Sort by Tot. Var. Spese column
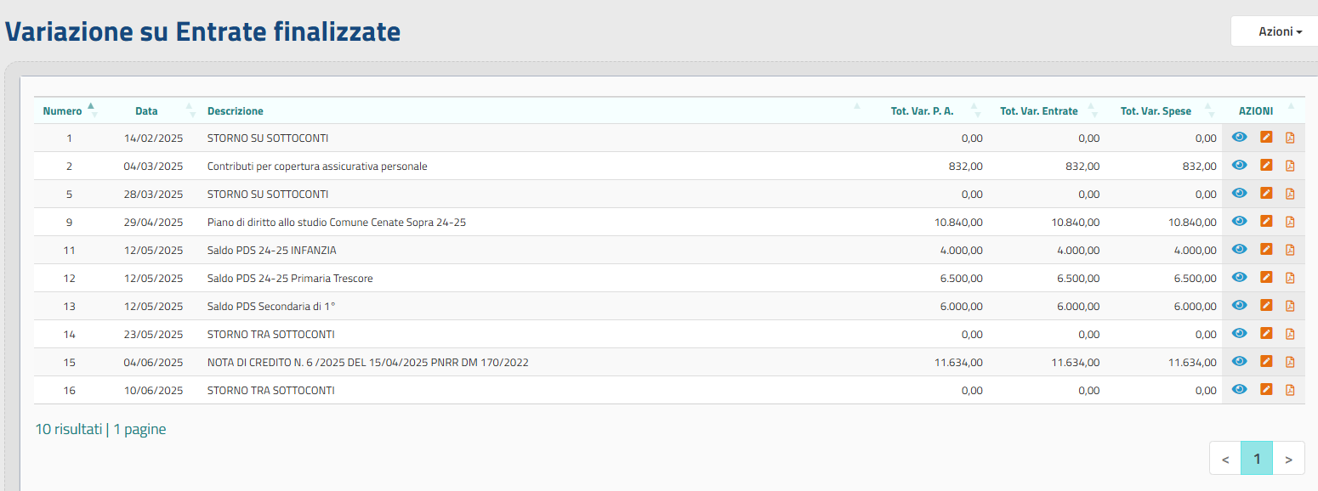 click(1156, 111)
